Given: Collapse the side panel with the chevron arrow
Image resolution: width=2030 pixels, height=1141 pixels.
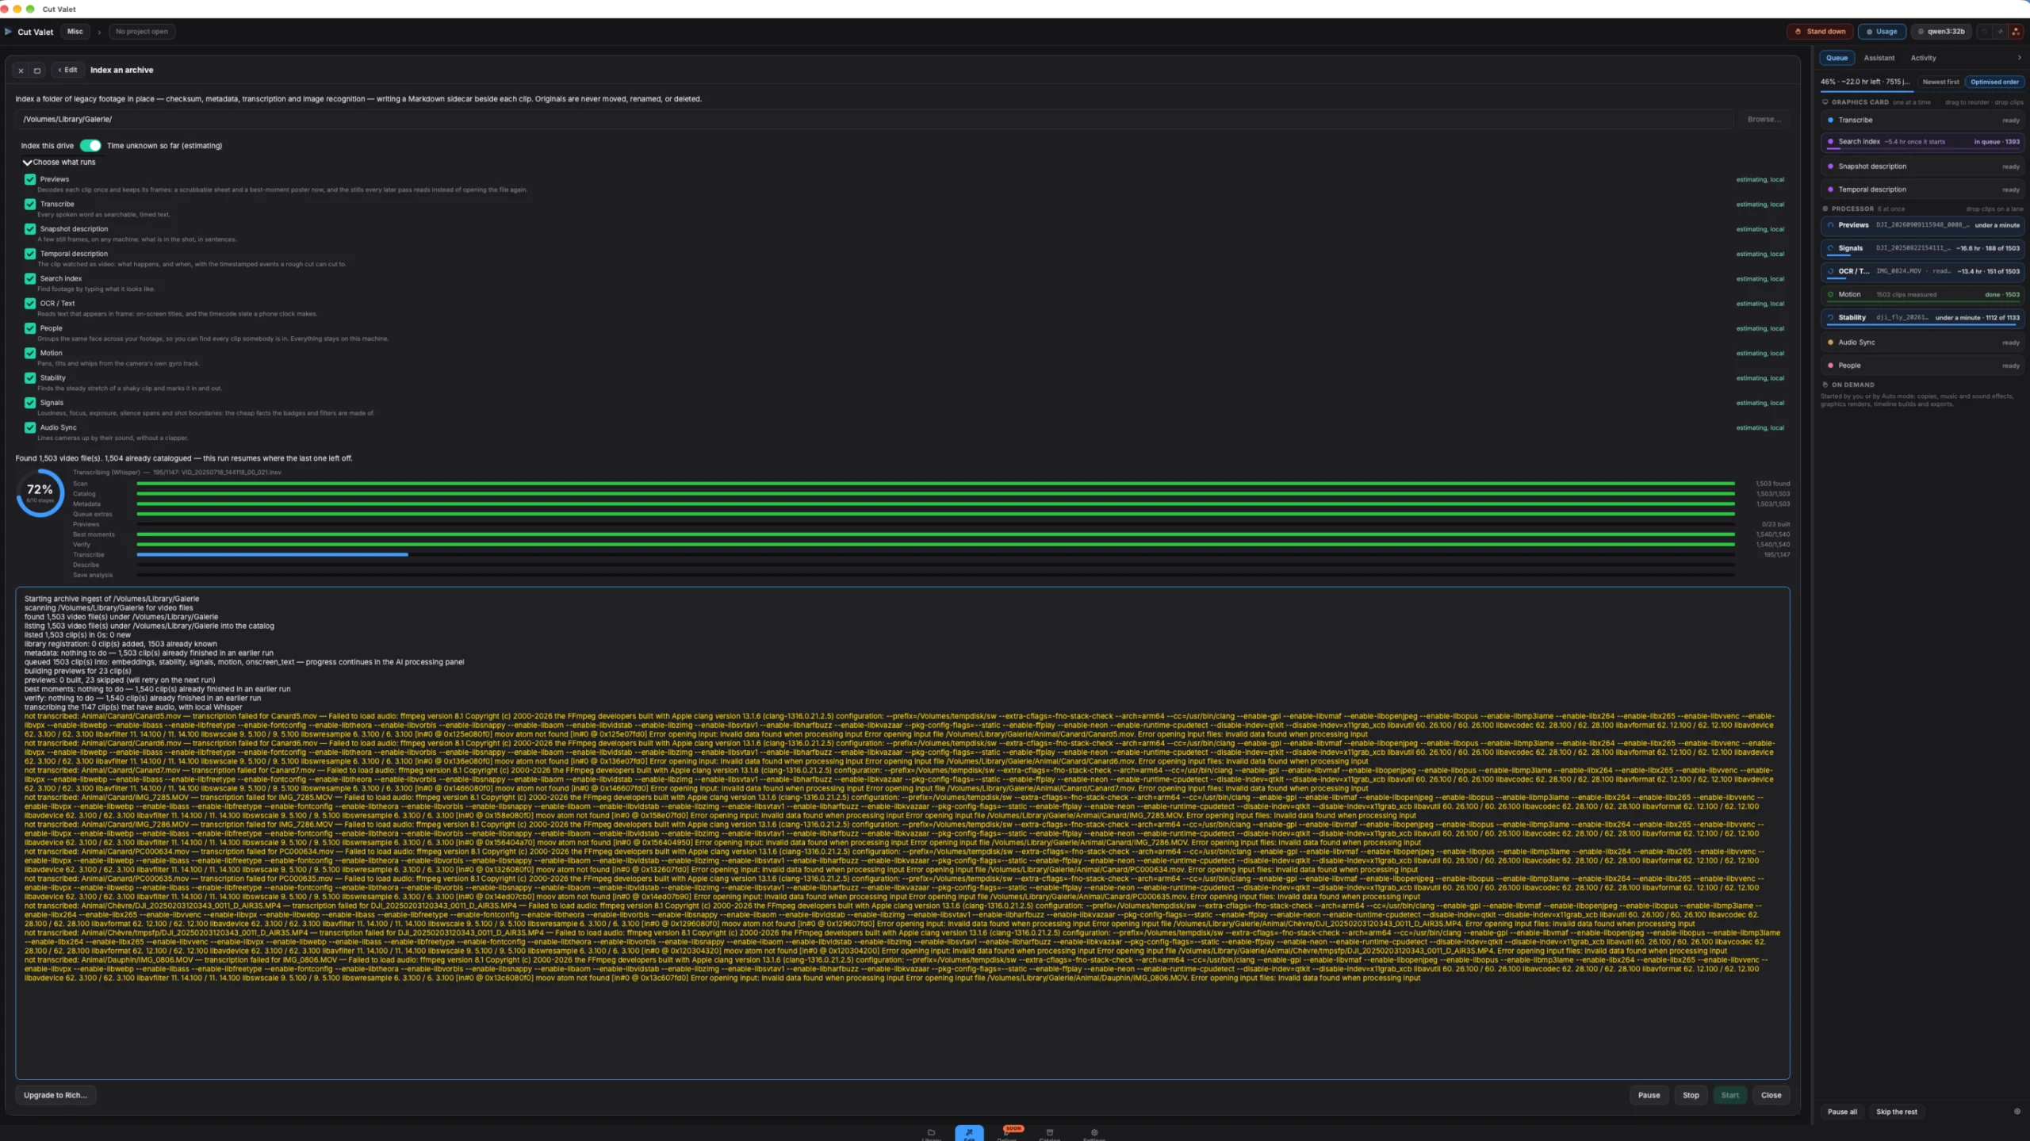Looking at the screenshot, I should click(2019, 58).
